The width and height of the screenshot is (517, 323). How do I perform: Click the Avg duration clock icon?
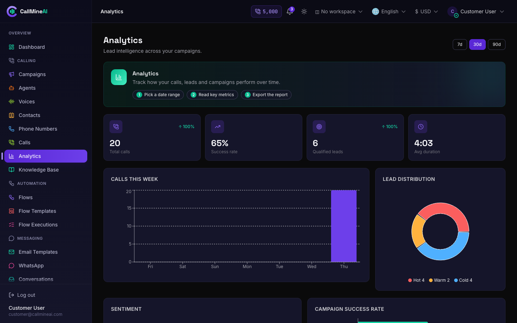[421, 127]
